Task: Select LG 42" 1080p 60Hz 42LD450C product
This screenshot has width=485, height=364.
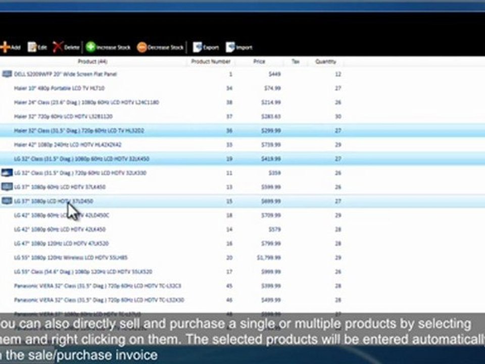Action: point(61,215)
